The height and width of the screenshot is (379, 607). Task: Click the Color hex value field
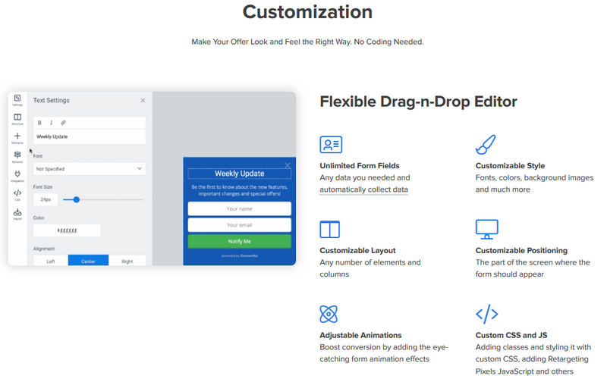pyautogui.click(x=67, y=230)
